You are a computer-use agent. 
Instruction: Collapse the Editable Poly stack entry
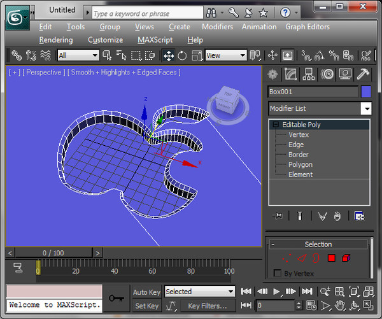(276, 125)
